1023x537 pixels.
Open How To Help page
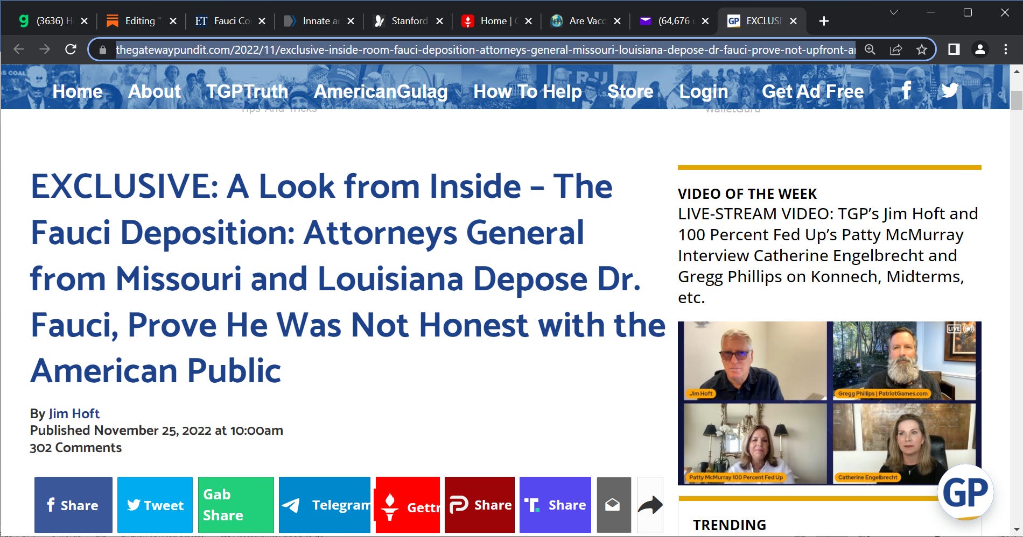point(528,92)
